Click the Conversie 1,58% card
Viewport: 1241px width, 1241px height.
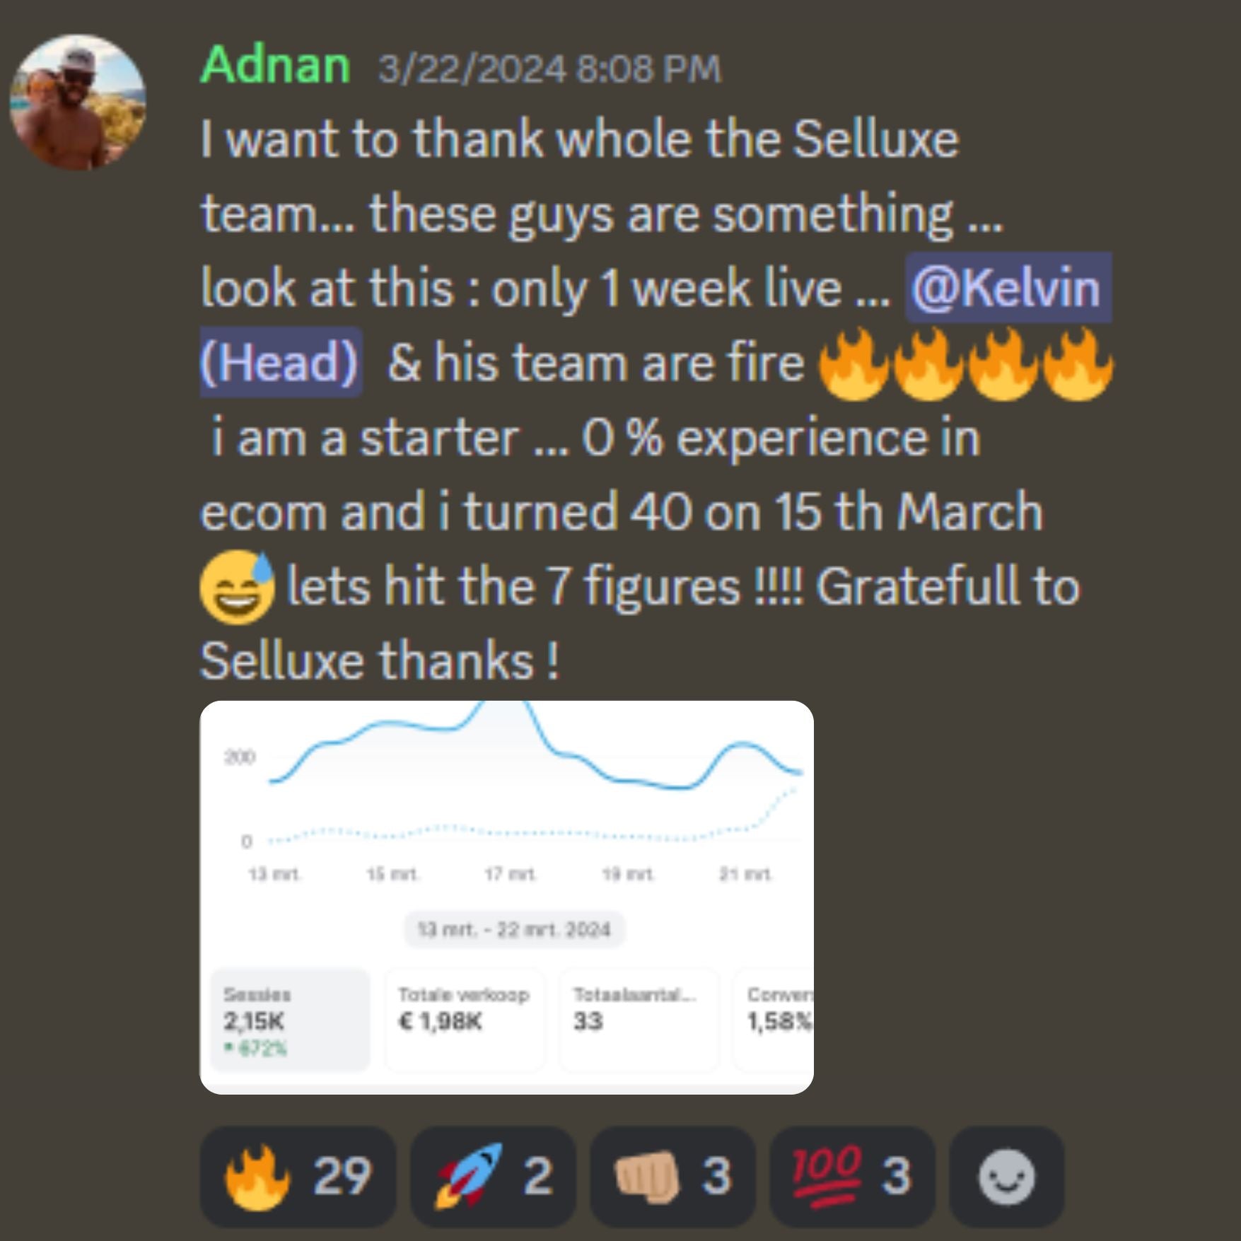pyautogui.click(x=774, y=1020)
